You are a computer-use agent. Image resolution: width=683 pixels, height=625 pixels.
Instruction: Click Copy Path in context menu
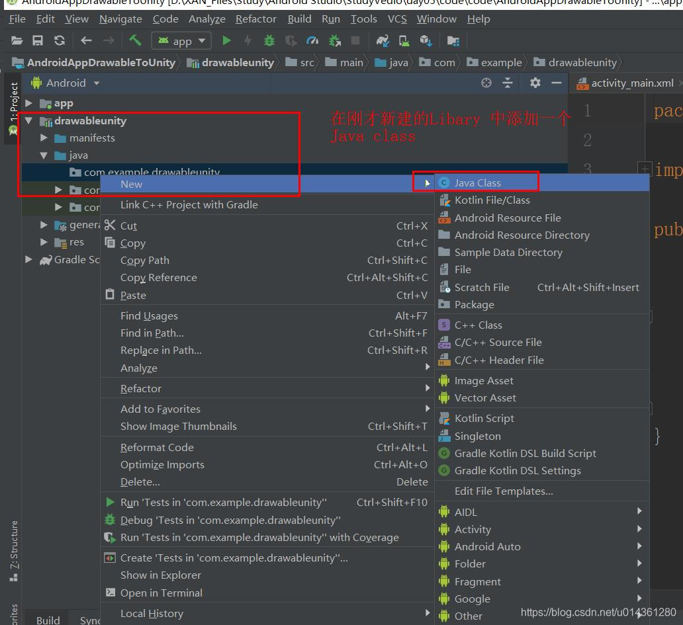(267, 261)
